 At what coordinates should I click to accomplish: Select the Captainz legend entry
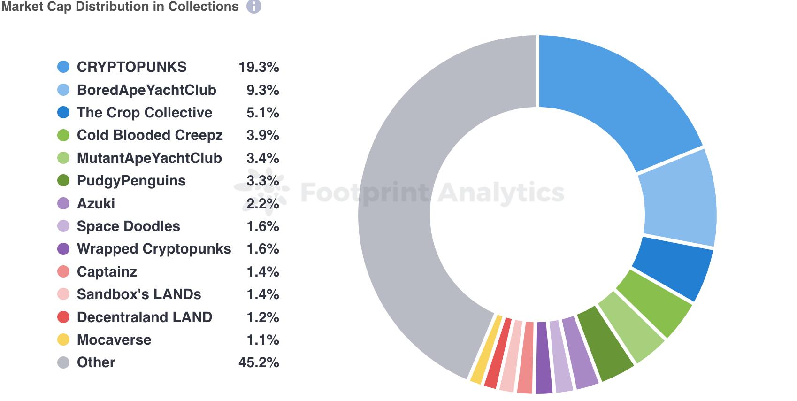tap(107, 272)
